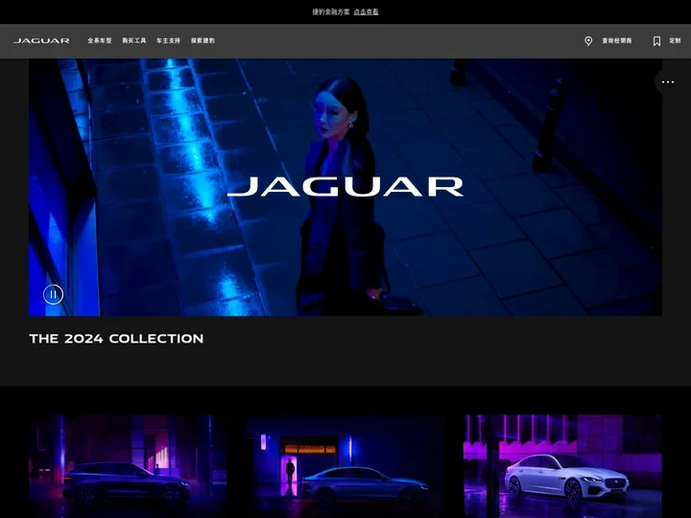Open the three-dots more options button
The width and height of the screenshot is (691, 518).
[x=668, y=82]
